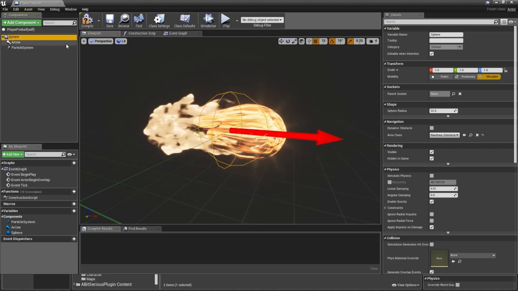The image size is (518, 291).
Task: Select rotate gizmo mode in viewport
Action: pos(288,41)
